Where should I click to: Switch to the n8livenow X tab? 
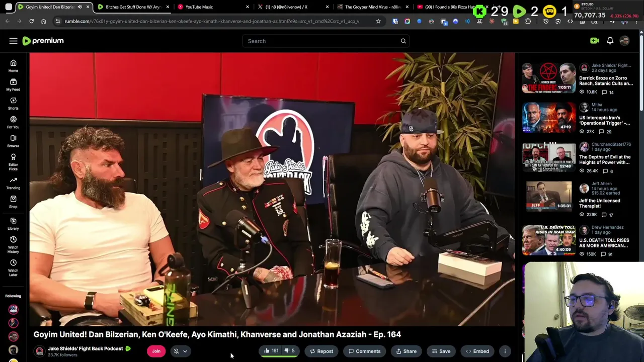pyautogui.click(x=293, y=7)
